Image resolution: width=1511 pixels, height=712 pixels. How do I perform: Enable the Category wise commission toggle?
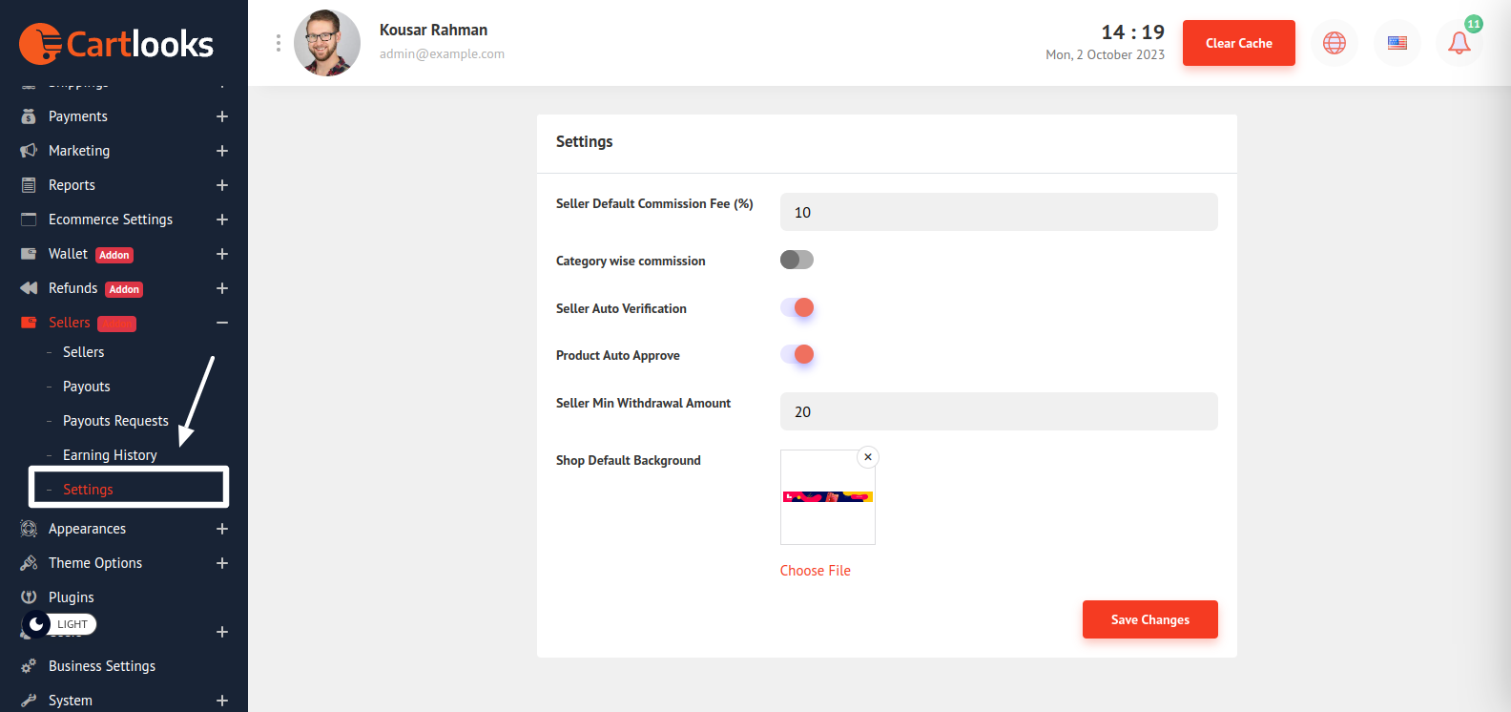click(797, 260)
